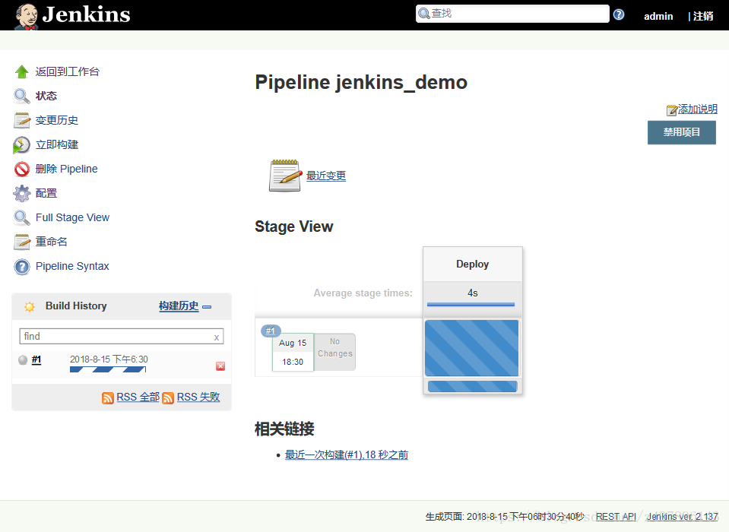Image resolution: width=729 pixels, height=532 pixels.
Task: Cancel build #1 with the red X icon
Action: [x=220, y=366]
